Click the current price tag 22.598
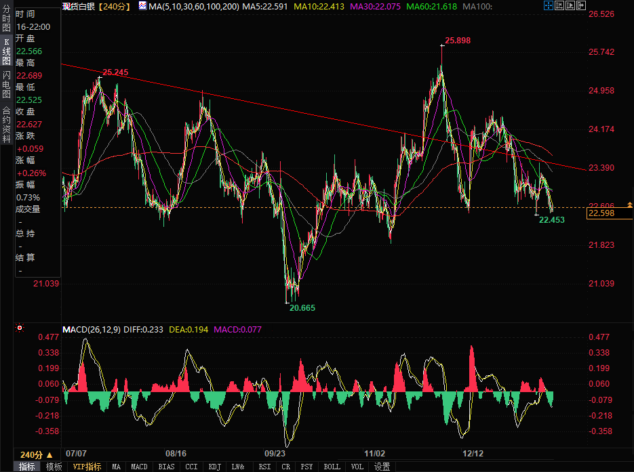 click(x=601, y=214)
